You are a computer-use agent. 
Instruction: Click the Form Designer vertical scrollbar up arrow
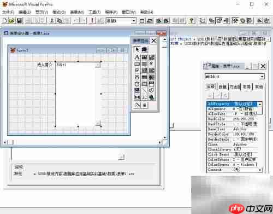[164, 39]
